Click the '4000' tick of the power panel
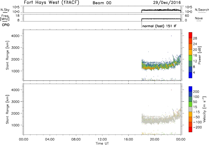 (15, 36)
